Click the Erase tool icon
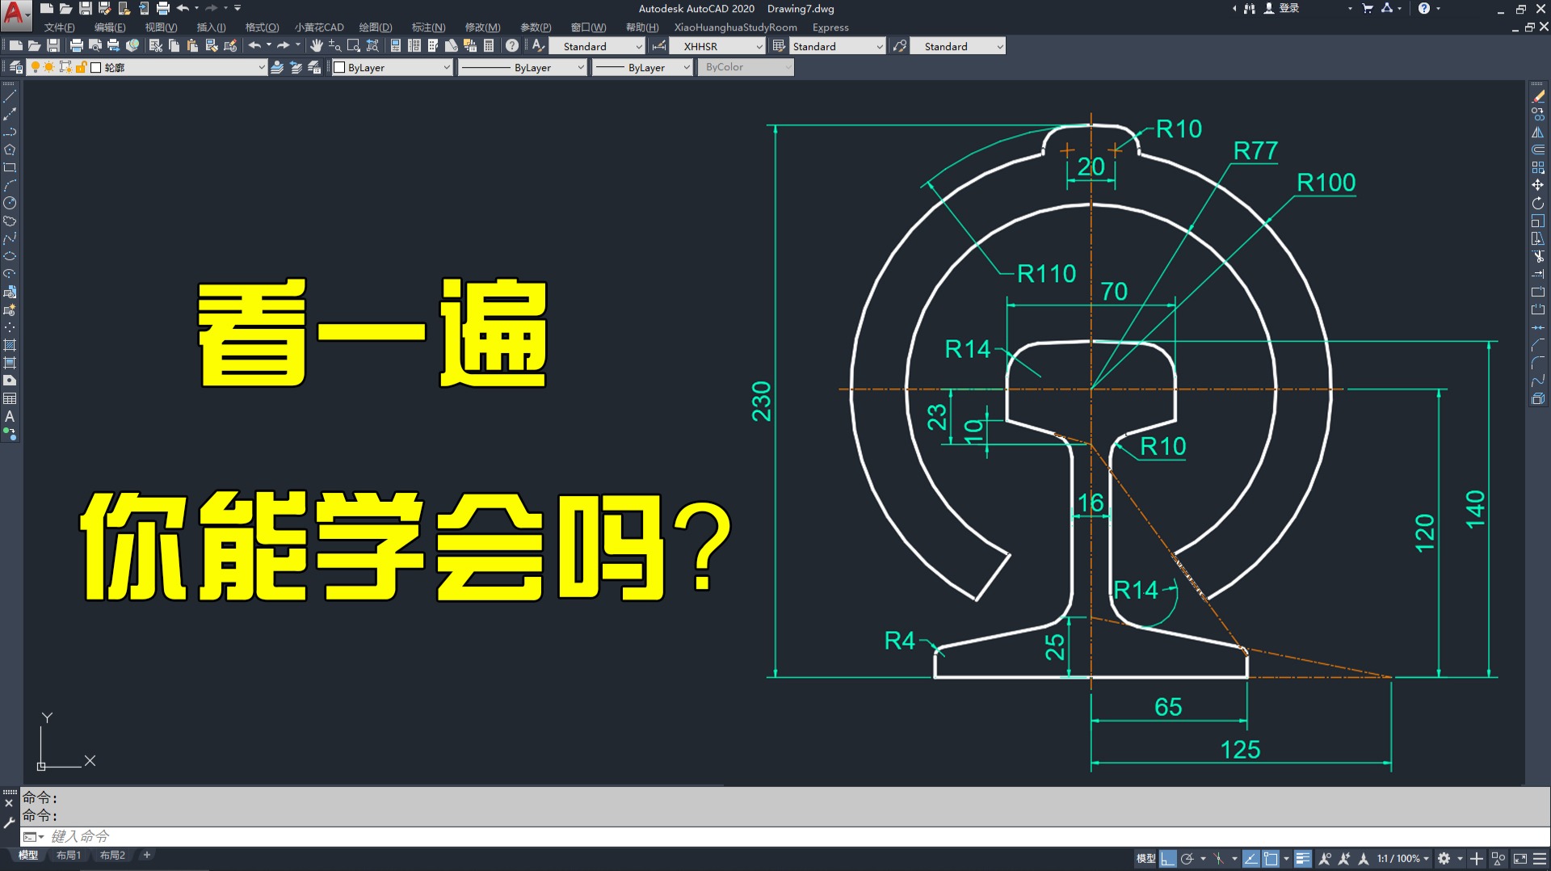This screenshot has width=1551, height=871. pos(1538,96)
